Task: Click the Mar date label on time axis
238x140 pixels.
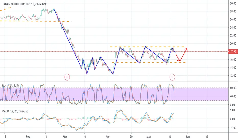Action: pos(65,137)
